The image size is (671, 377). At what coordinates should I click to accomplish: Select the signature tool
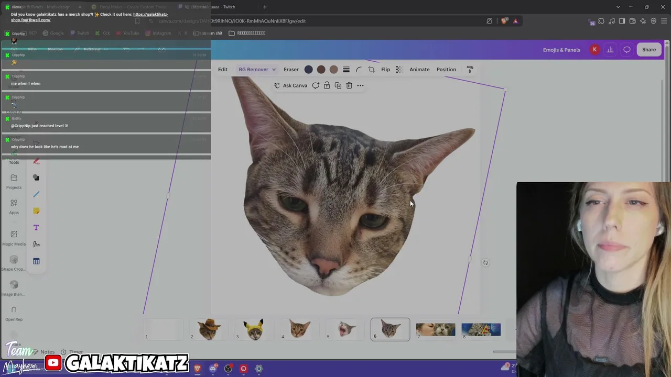coord(36,244)
